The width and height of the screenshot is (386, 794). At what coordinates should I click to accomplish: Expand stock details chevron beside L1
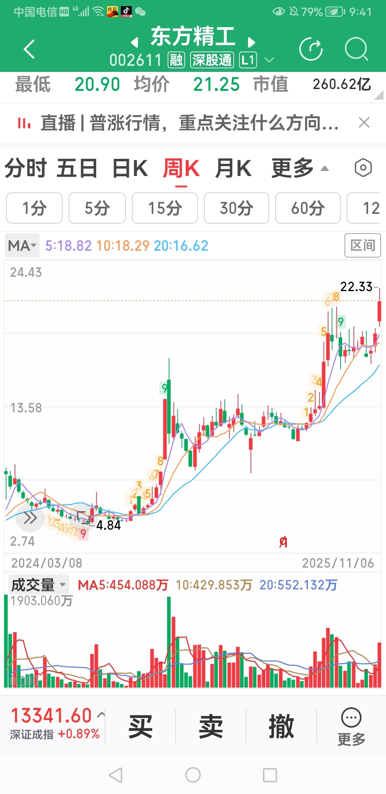coord(269,60)
